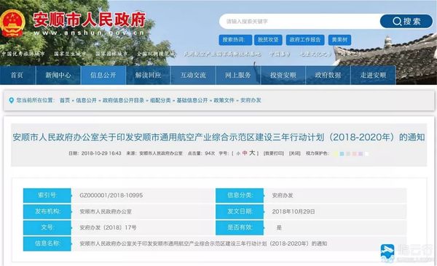The height and width of the screenshot is (266, 437).
Task: Click the search keyword input field
Action: click(299, 21)
